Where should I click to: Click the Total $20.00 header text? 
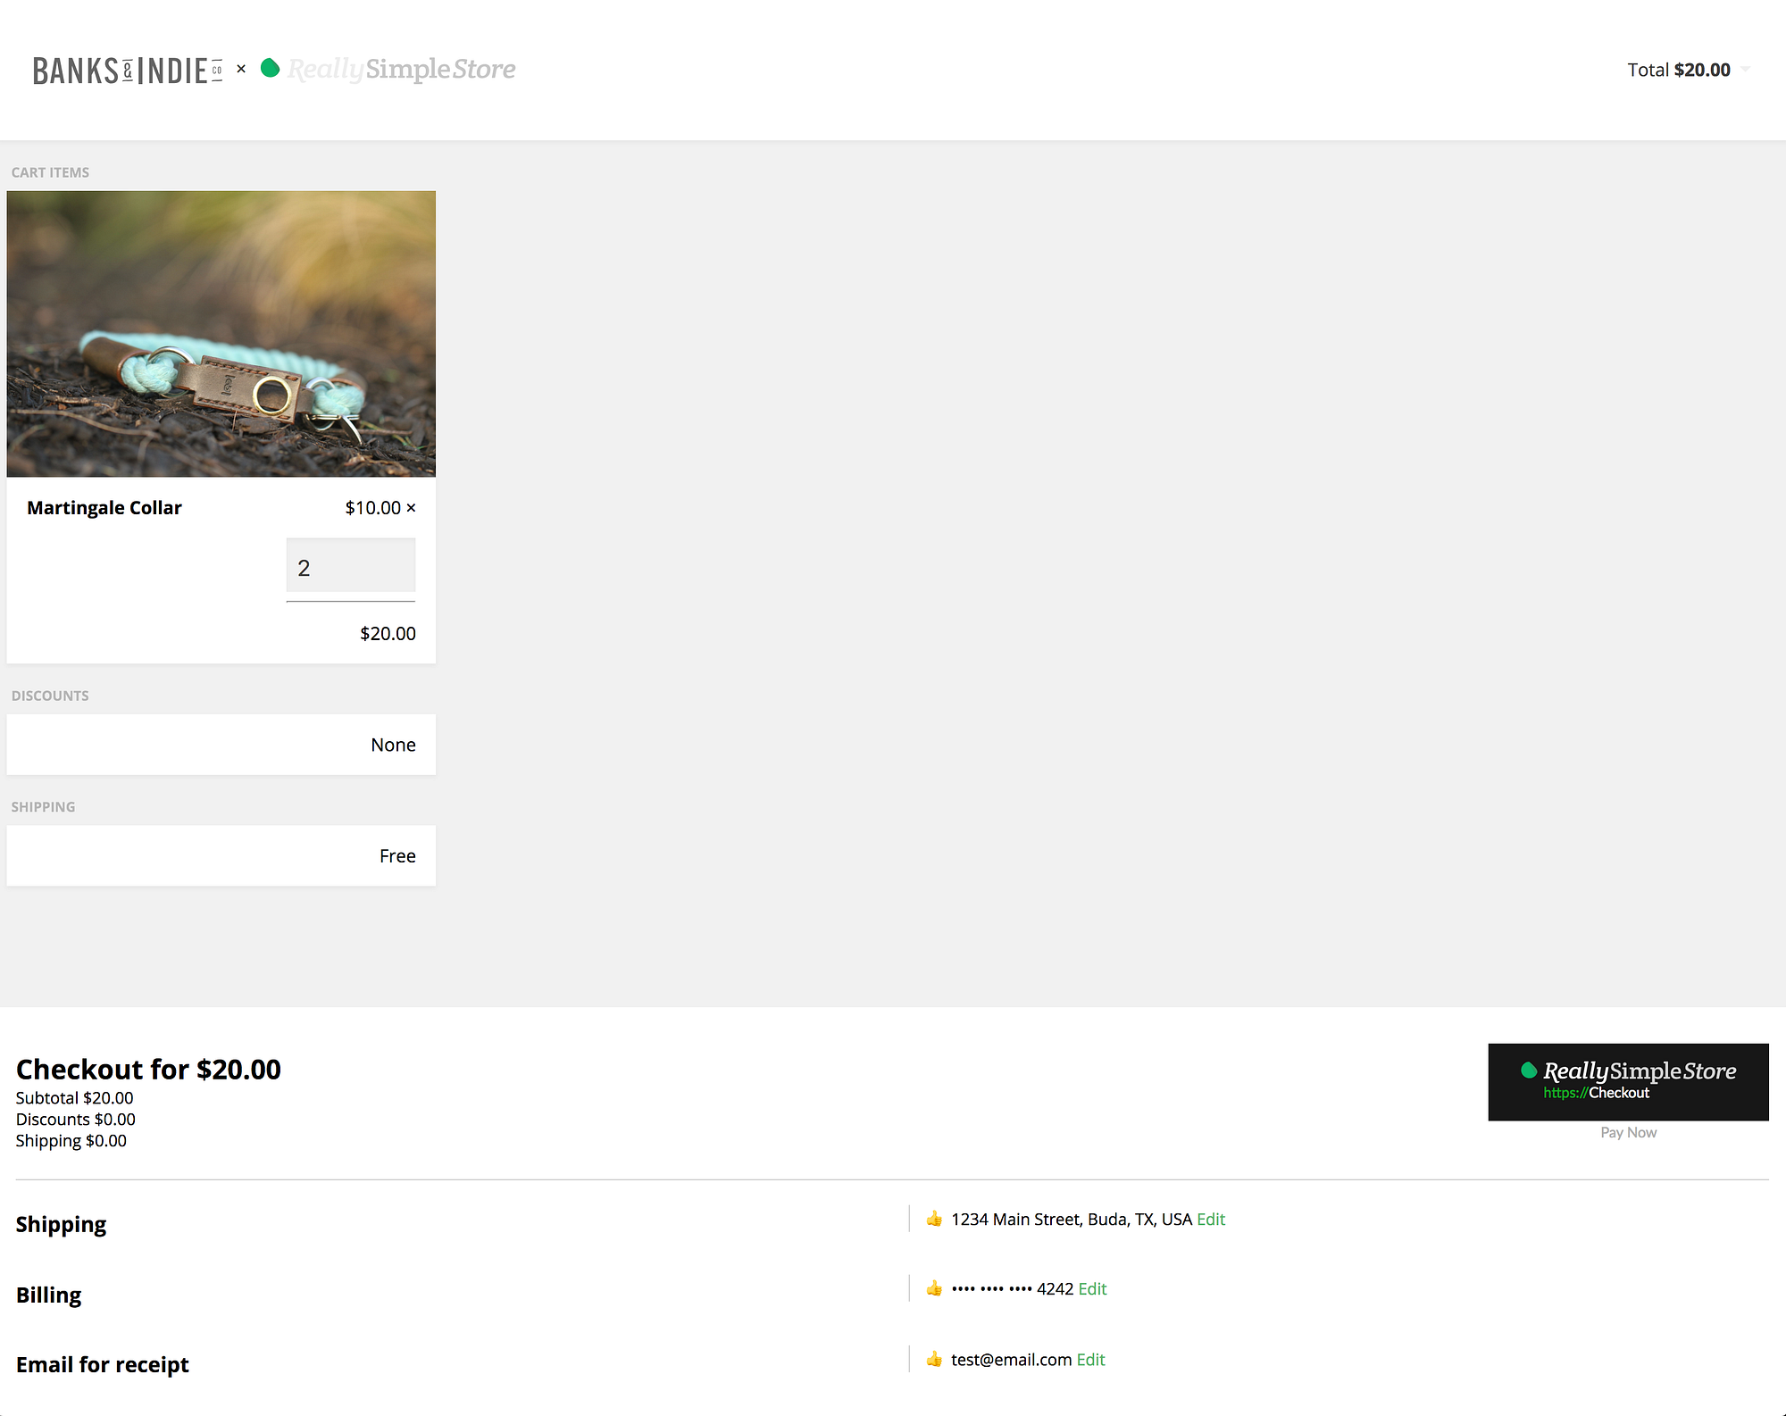[1678, 70]
